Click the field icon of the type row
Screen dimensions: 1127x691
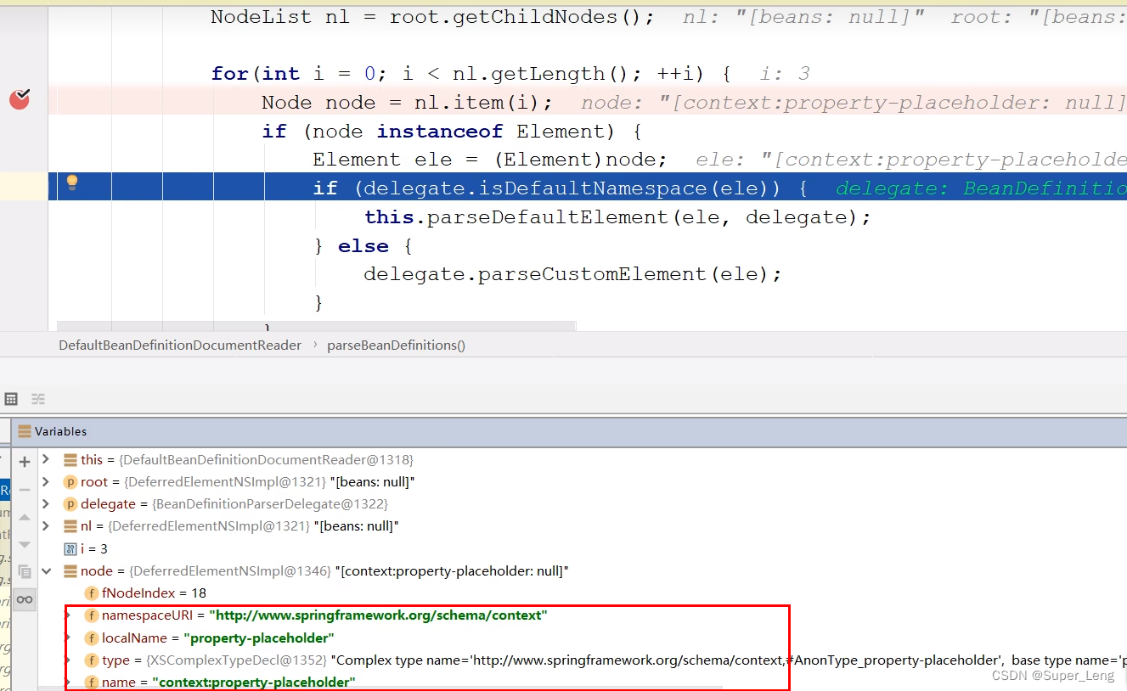[91, 660]
